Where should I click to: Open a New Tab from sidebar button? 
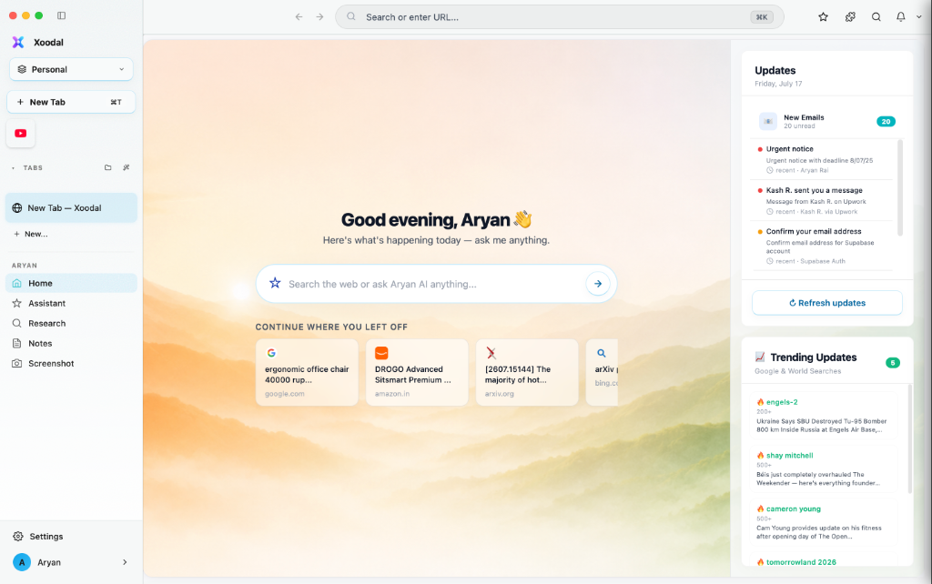(71, 102)
